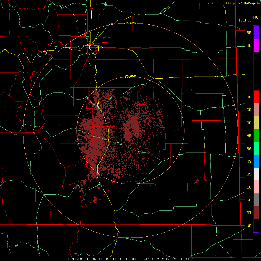
Task: Click the KPUX radar site center point
Action: click(x=130, y=130)
